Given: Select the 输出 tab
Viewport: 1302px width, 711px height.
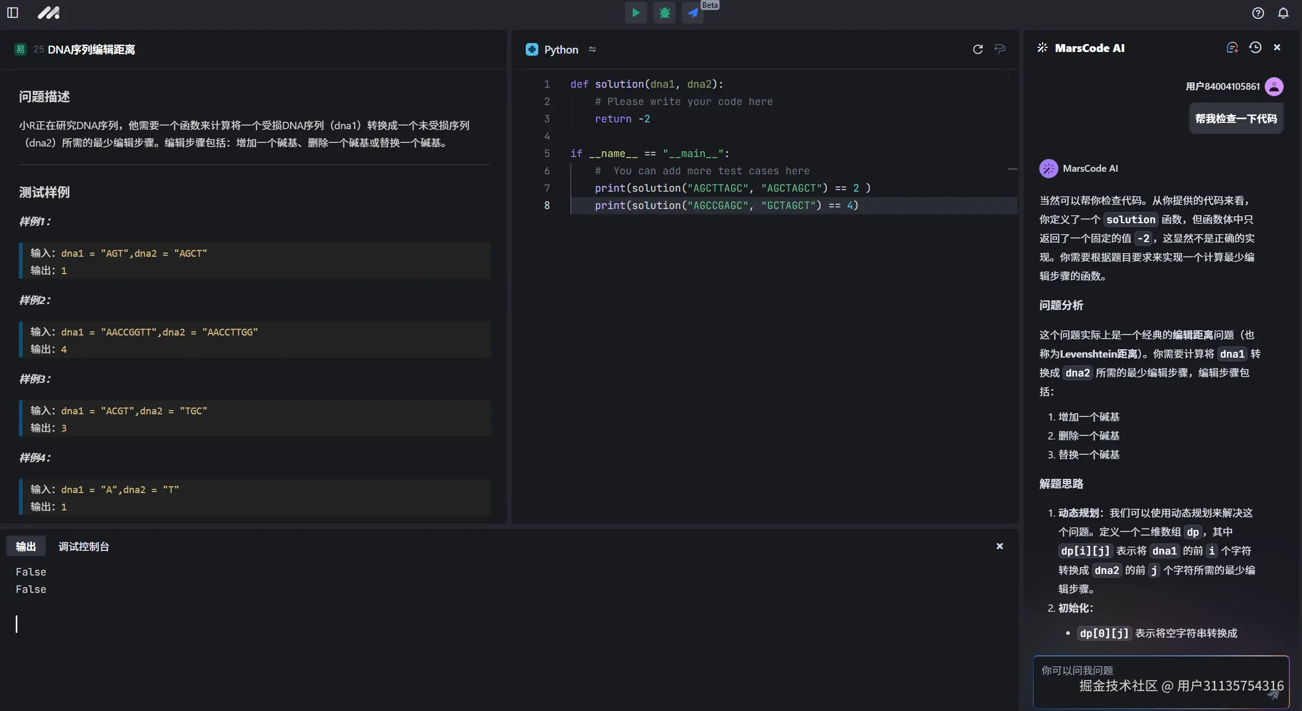Looking at the screenshot, I should 26,547.
